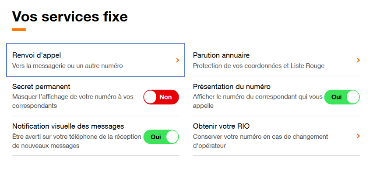
Task: Click the orange chevron beside Renvoi d'appel
Action: [177, 60]
